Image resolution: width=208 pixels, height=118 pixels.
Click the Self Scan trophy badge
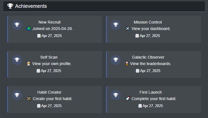coord(17,60)
